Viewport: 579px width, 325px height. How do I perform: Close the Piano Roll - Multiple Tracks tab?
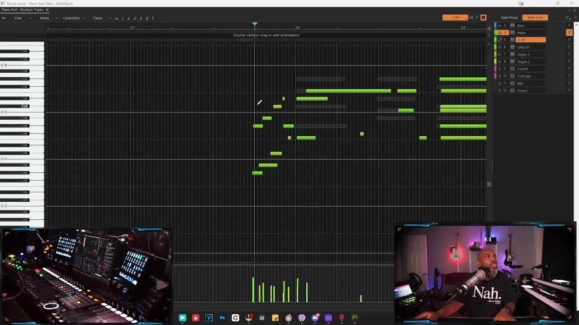[x=47, y=9]
